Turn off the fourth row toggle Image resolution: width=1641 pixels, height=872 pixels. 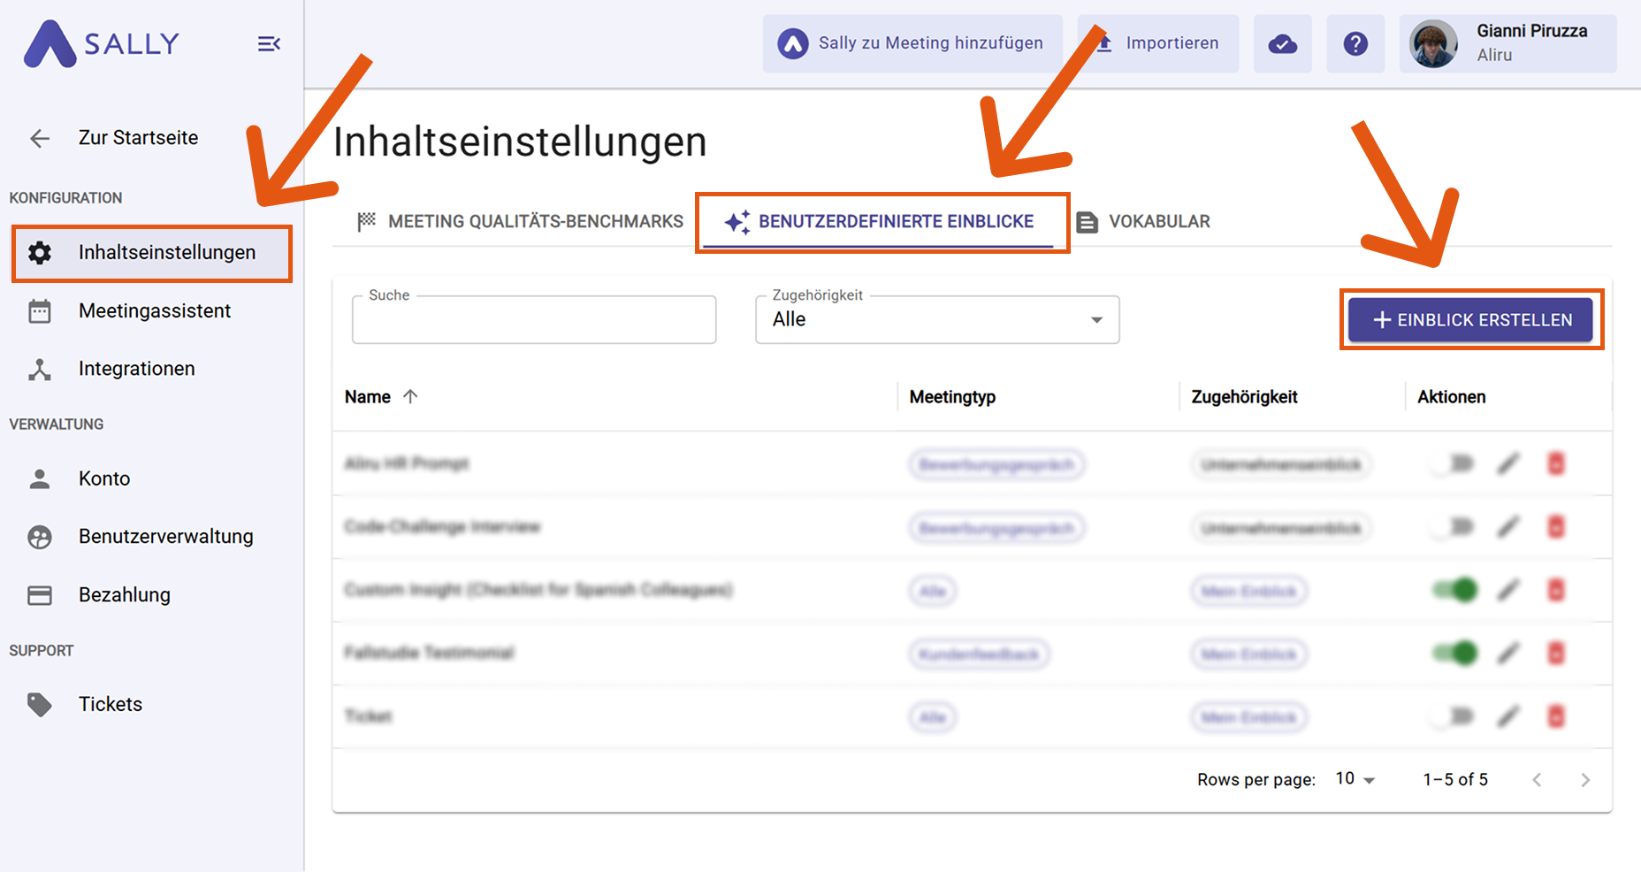tap(1455, 654)
